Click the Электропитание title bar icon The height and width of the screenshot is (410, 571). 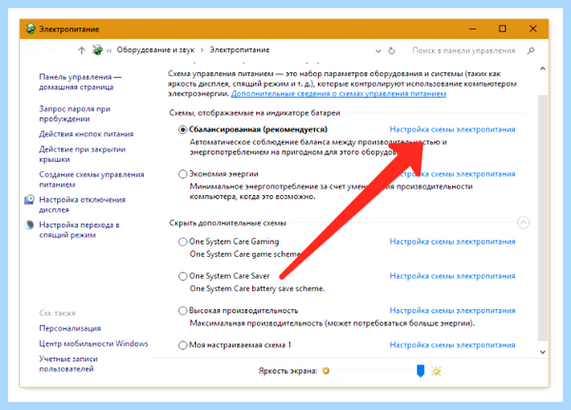click(30, 29)
